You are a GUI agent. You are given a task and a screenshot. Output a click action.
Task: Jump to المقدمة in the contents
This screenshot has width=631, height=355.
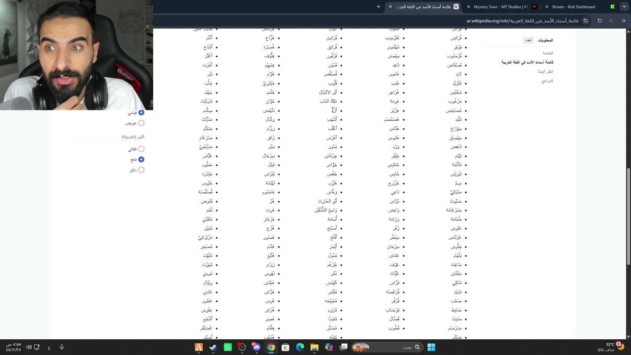[548, 53]
